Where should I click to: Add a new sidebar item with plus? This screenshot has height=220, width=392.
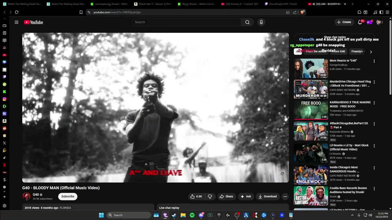4,197
